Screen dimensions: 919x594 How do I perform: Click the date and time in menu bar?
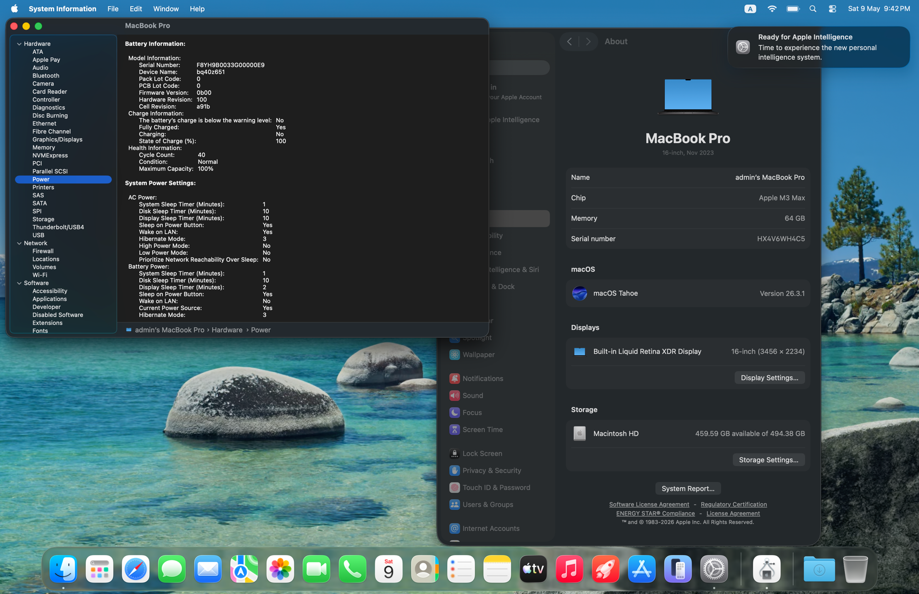[x=879, y=9]
